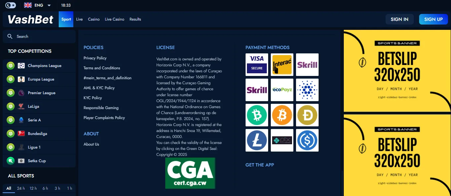Screen dimensions: 451x196
Task: Filter sports by 3 h
Action: click(57, 188)
